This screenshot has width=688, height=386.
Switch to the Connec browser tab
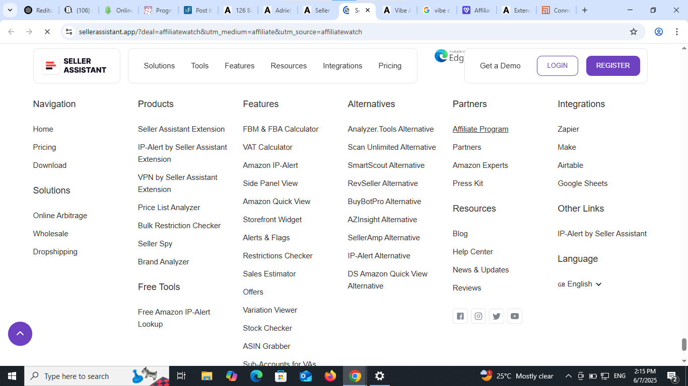(556, 10)
